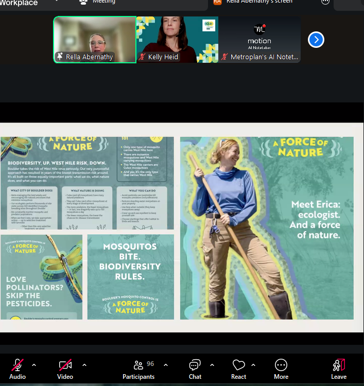The width and height of the screenshot is (364, 386).
Task: Expand the Video options caret
Action: [x=84, y=365]
